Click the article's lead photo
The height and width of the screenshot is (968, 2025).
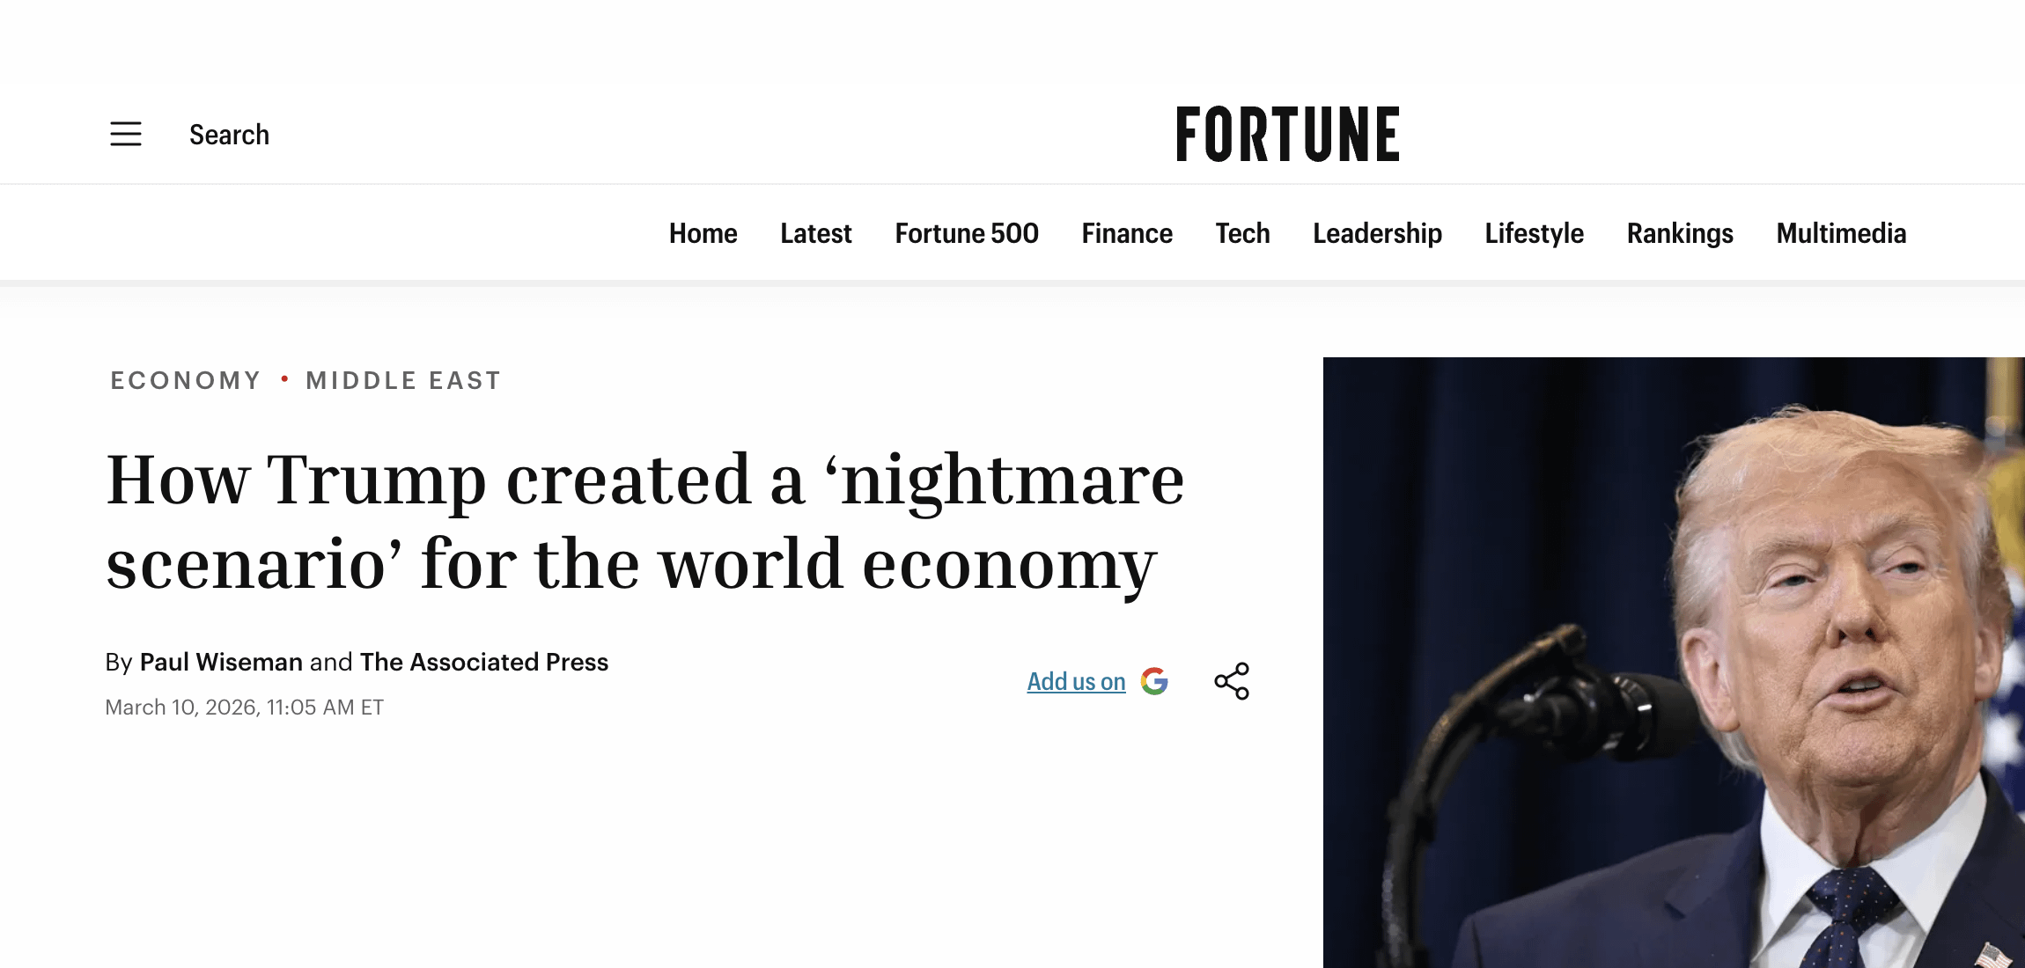pyautogui.click(x=1673, y=662)
